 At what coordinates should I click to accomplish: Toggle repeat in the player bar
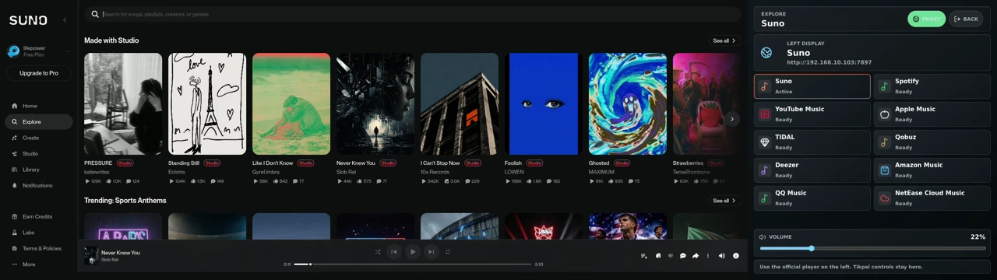click(x=448, y=252)
